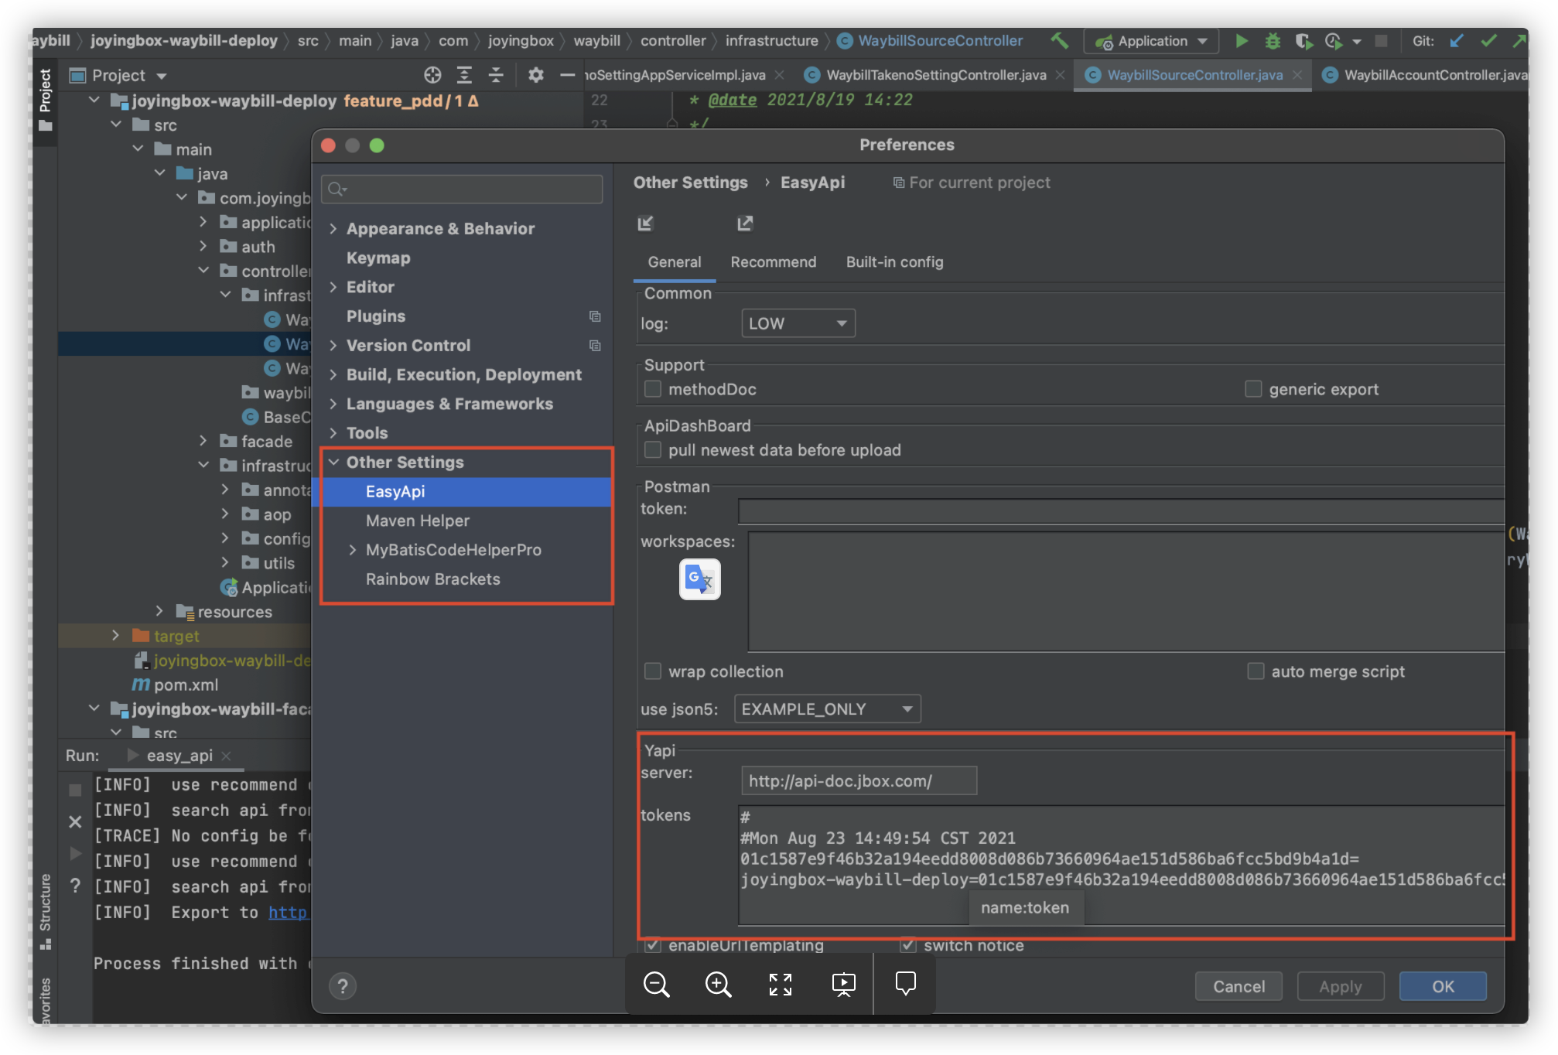Enable the methodDoc checkbox
The width and height of the screenshot is (1558, 1055).
click(x=653, y=389)
